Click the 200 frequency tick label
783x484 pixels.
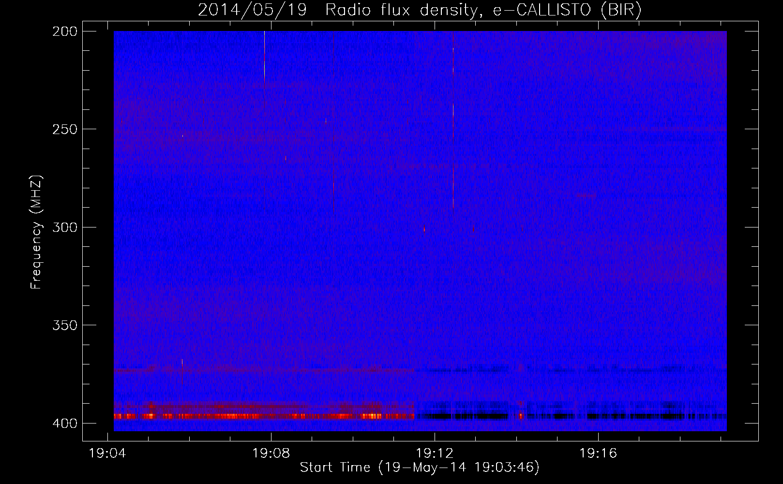pos(65,31)
